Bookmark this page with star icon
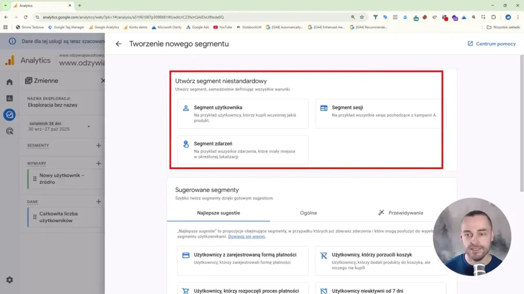The height and width of the screenshot is (294, 524). pyautogui.click(x=362, y=17)
